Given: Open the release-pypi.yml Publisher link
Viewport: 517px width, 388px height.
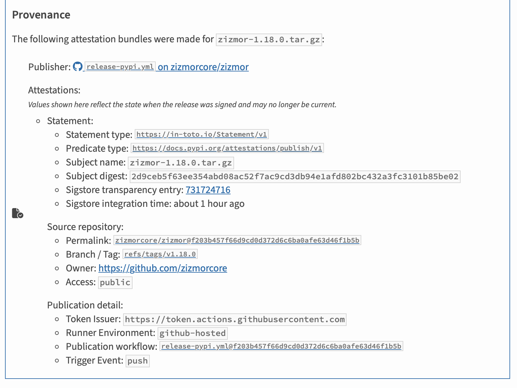Looking at the screenshot, I should coord(120,67).
